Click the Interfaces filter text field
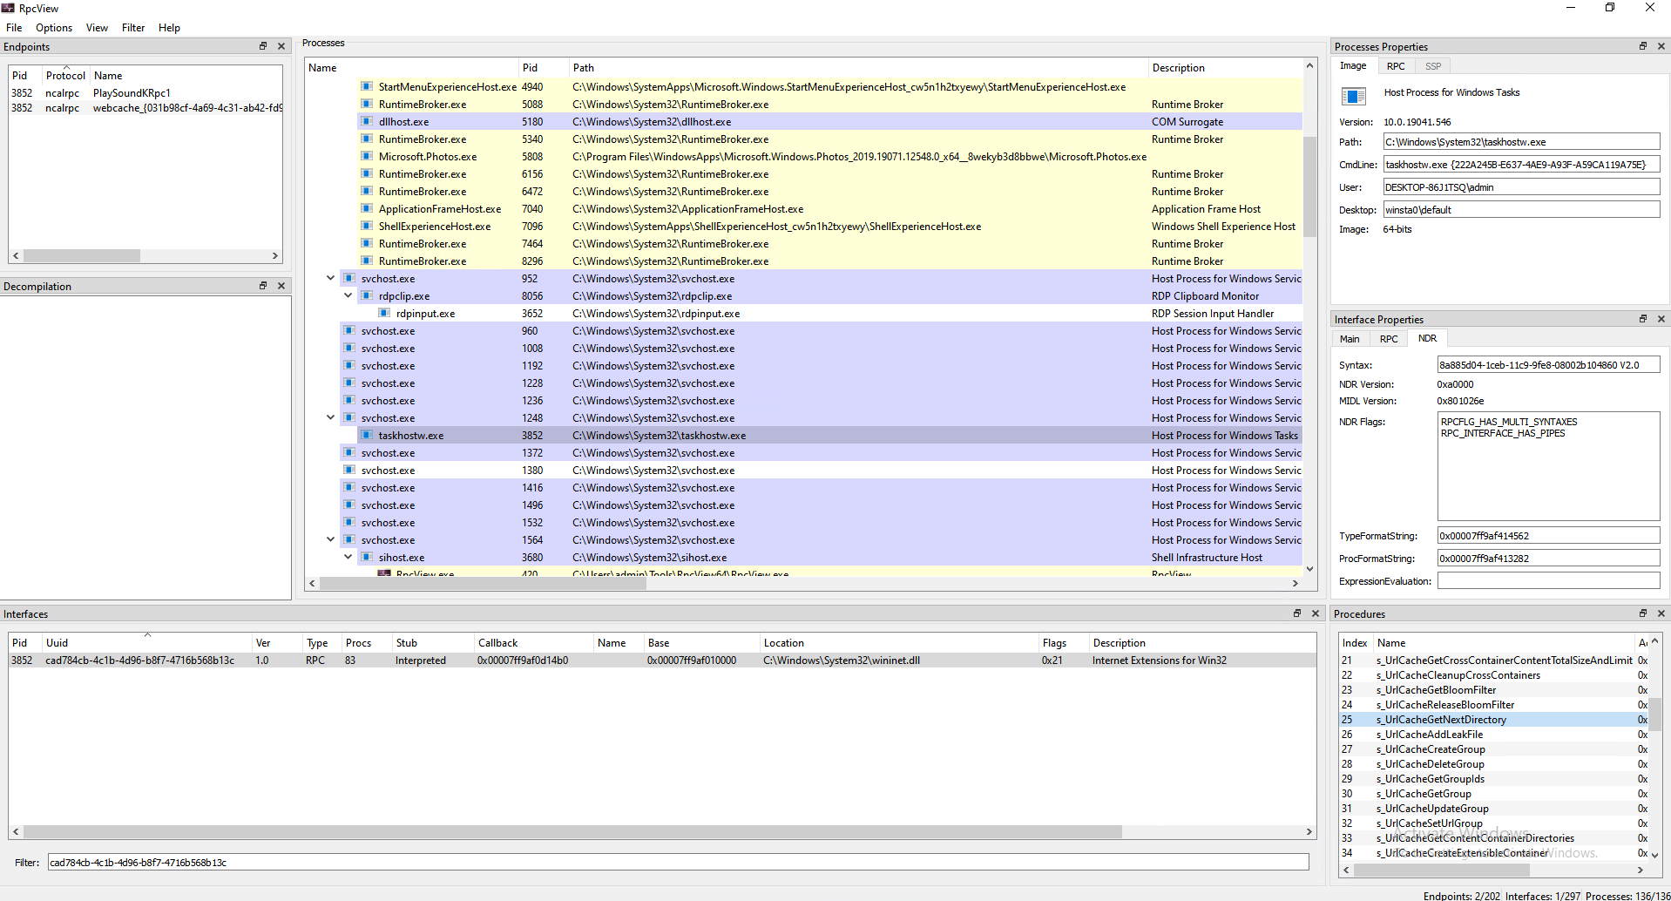 [677, 863]
